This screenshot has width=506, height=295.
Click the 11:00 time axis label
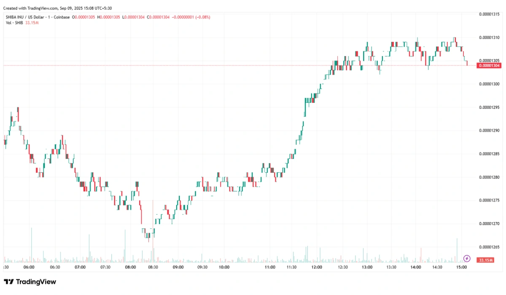pos(270,267)
